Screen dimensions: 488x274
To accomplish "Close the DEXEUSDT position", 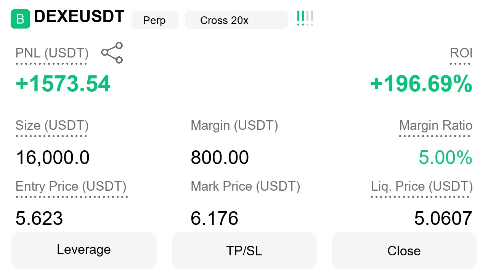I will (404, 250).
